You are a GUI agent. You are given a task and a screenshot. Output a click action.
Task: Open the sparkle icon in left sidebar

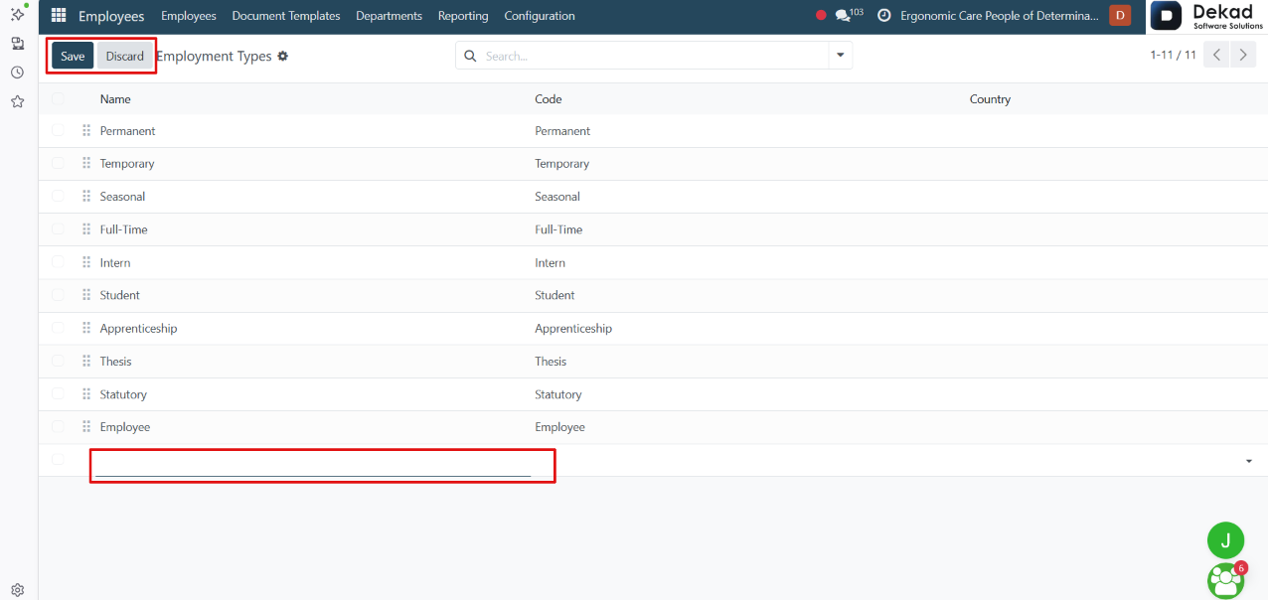[x=17, y=14]
